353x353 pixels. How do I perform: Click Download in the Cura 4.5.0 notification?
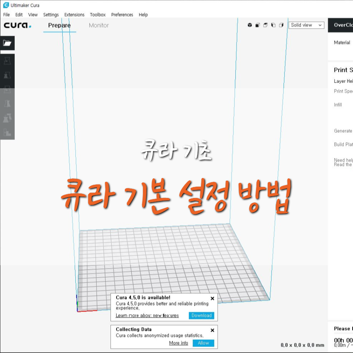(x=201, y=315)
